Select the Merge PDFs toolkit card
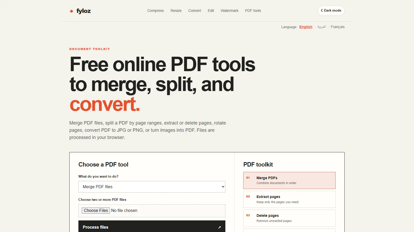The height and width of the screenshot is (232, 414). click(289, 180)
